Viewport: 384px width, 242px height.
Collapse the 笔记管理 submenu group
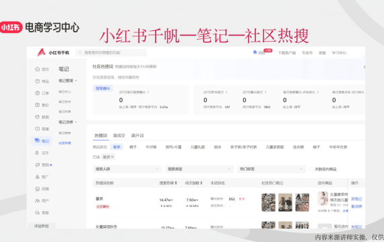click(76, 81)
